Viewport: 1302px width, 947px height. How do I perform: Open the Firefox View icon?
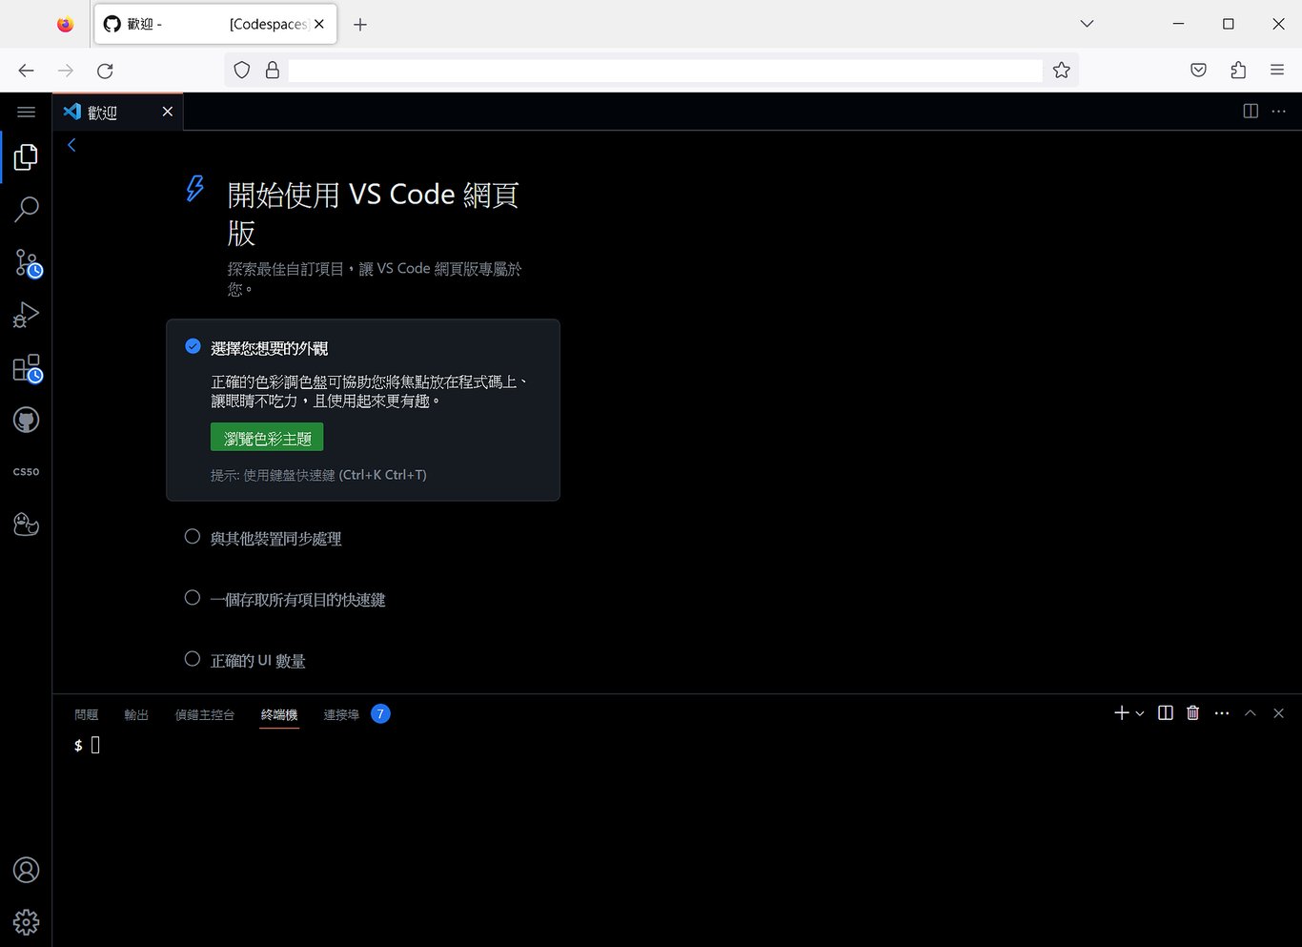(65, 25)
